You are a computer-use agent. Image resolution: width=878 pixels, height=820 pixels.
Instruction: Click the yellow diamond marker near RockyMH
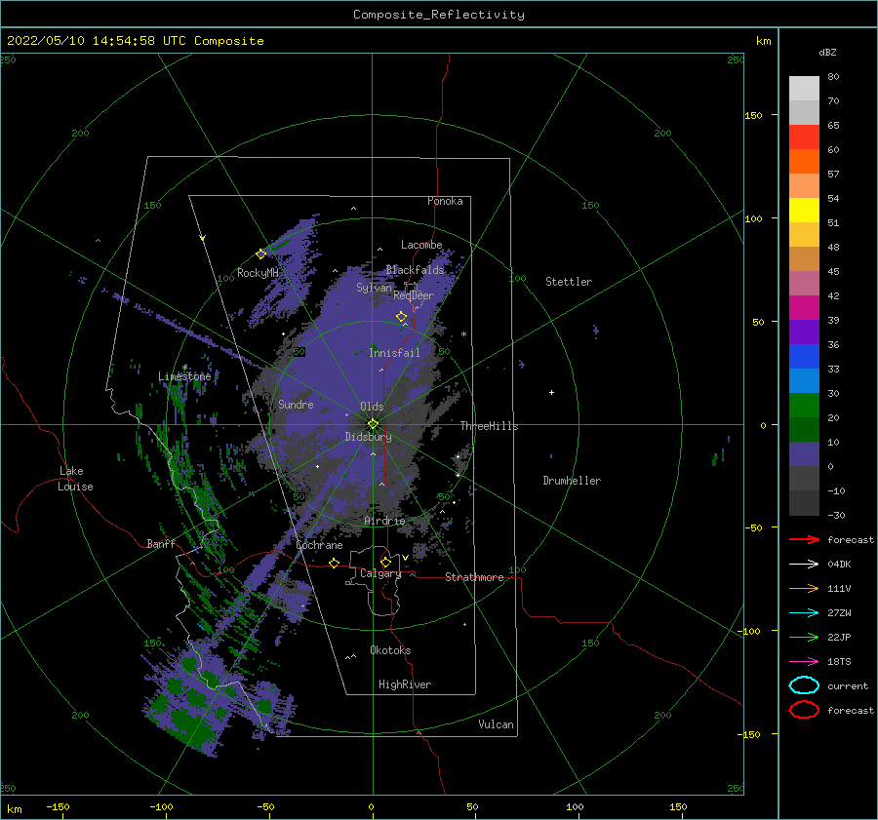coord(260,254)
